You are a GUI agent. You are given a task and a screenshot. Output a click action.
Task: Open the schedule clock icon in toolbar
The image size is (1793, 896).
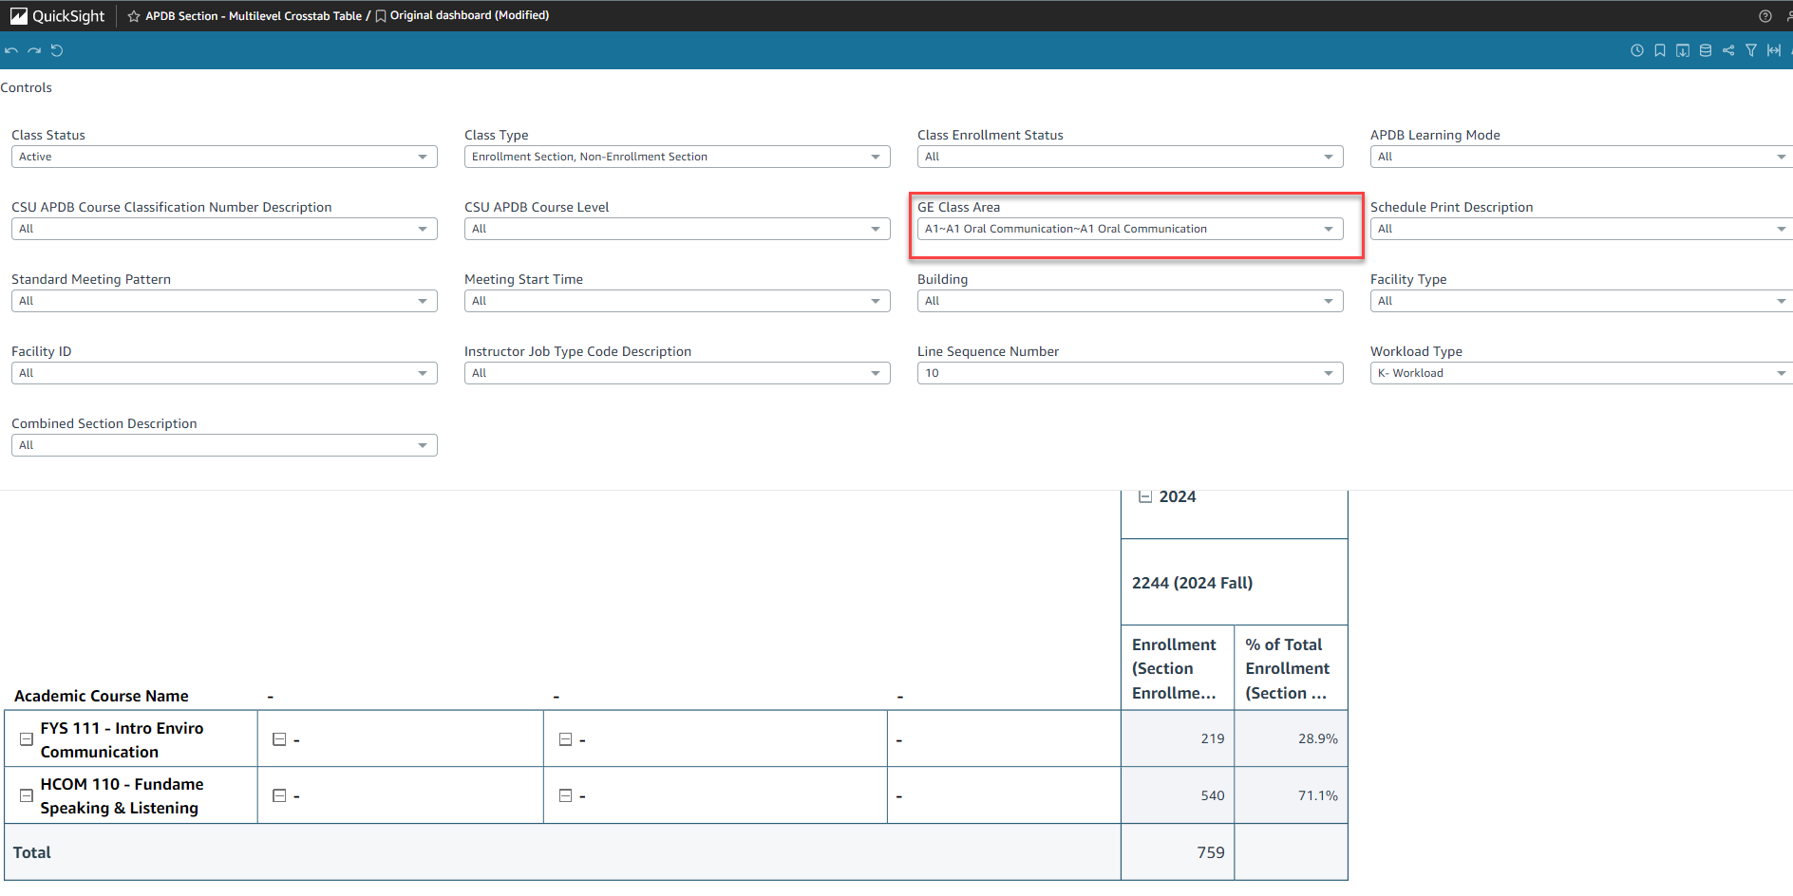(1637, 50)
